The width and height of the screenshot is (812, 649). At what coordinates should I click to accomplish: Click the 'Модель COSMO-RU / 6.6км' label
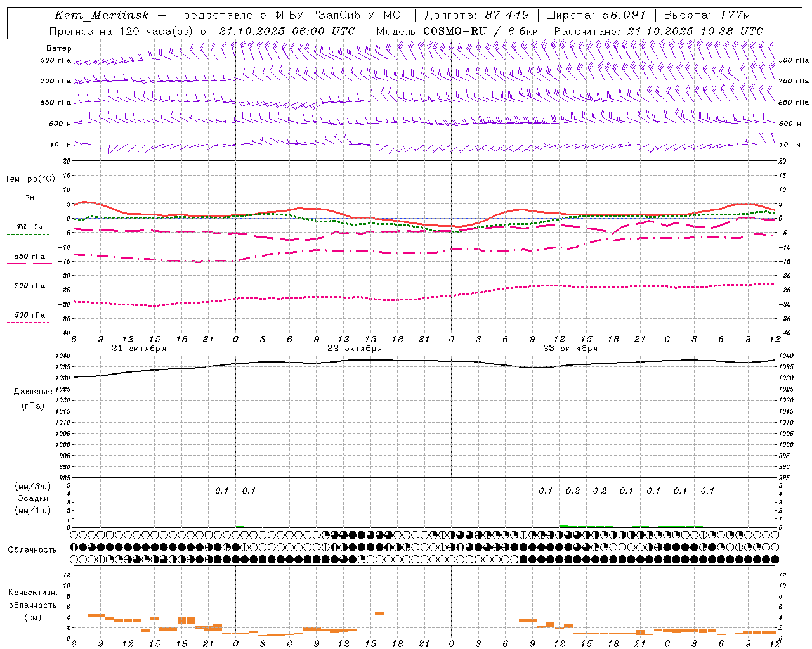pyautogui.click(x=457, y=31)
